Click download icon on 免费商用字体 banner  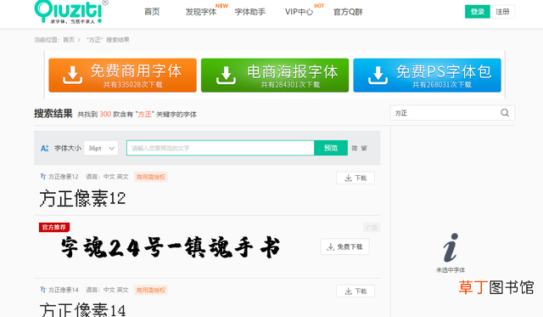coord(72,76)
